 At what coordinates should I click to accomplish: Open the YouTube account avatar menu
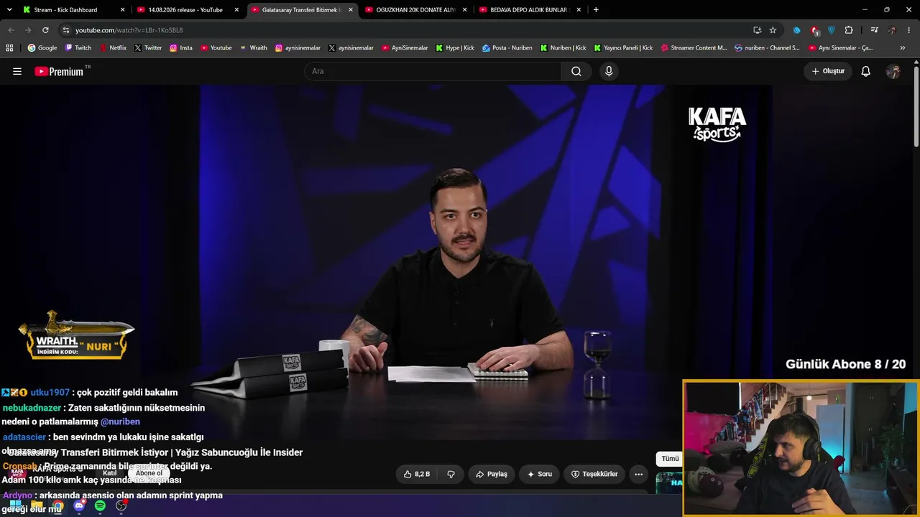893,71
